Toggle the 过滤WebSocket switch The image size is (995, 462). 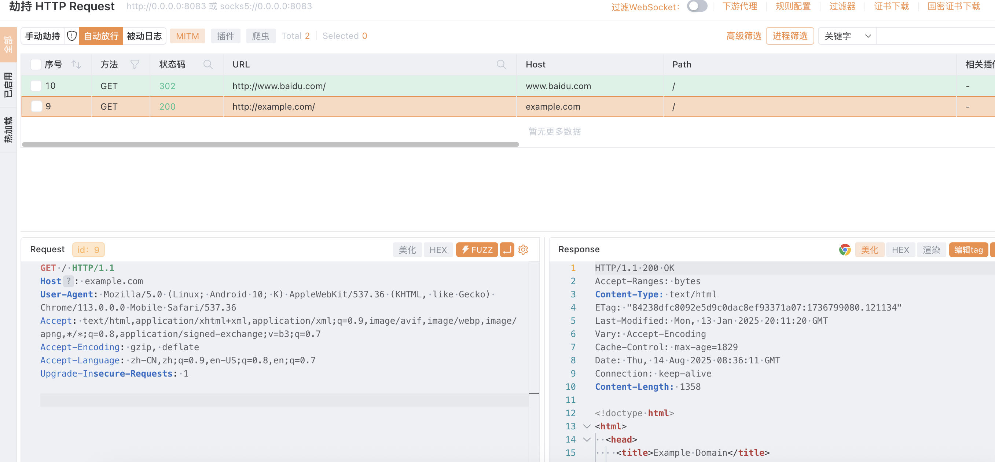[697, 7]
